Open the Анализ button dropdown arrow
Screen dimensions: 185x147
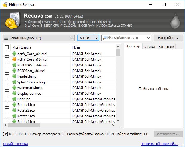pyautogui.click(x=96, y=38)
